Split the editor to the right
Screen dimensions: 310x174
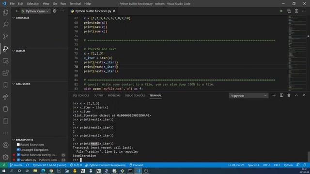[x=296, y=11]
